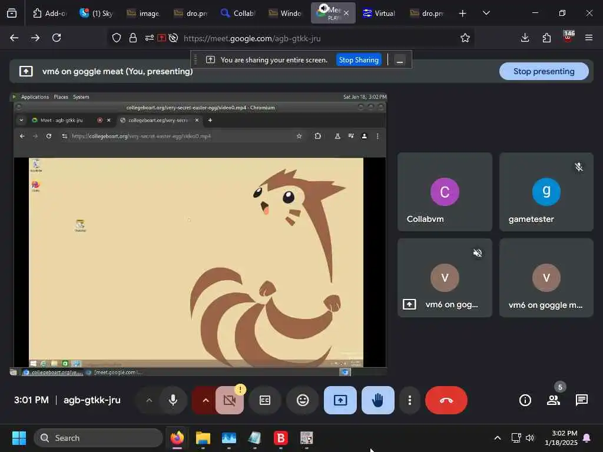Click the screen sharing permission indicator
Screen dimensions: 603x452
[161, 38]
